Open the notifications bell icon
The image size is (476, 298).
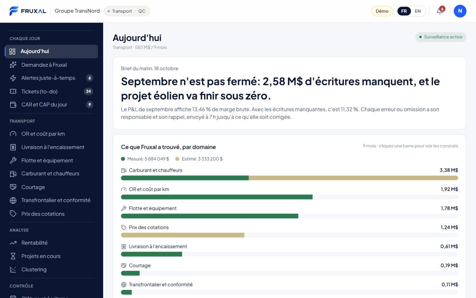pyautogui.click(x=440, y=11)
